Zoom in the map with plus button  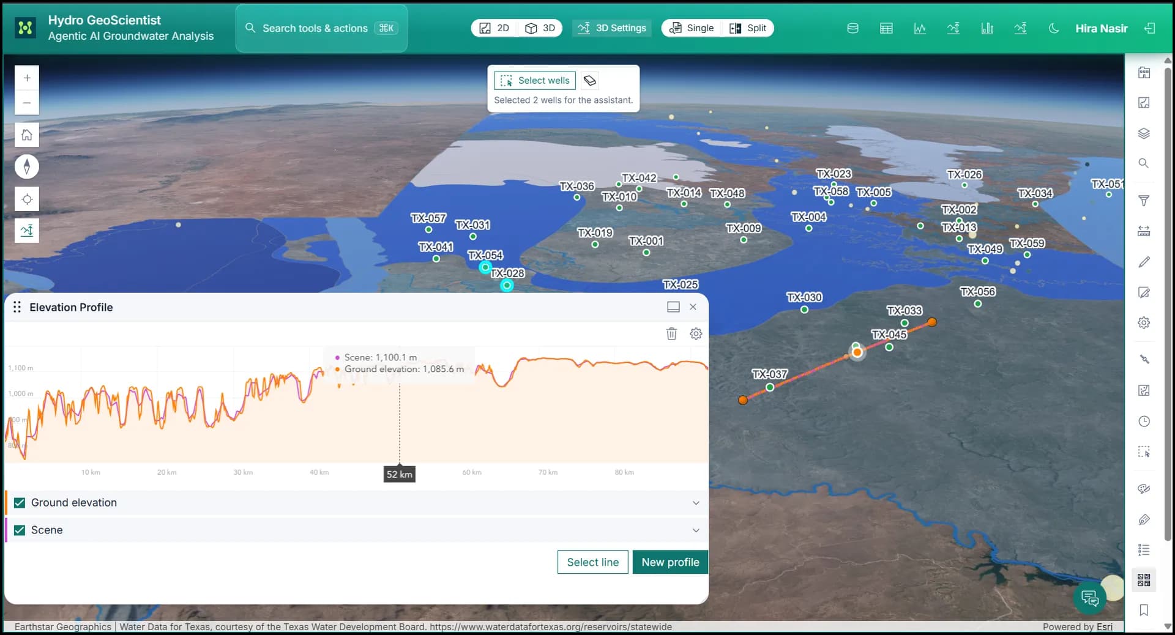click(x=27, y=78)
